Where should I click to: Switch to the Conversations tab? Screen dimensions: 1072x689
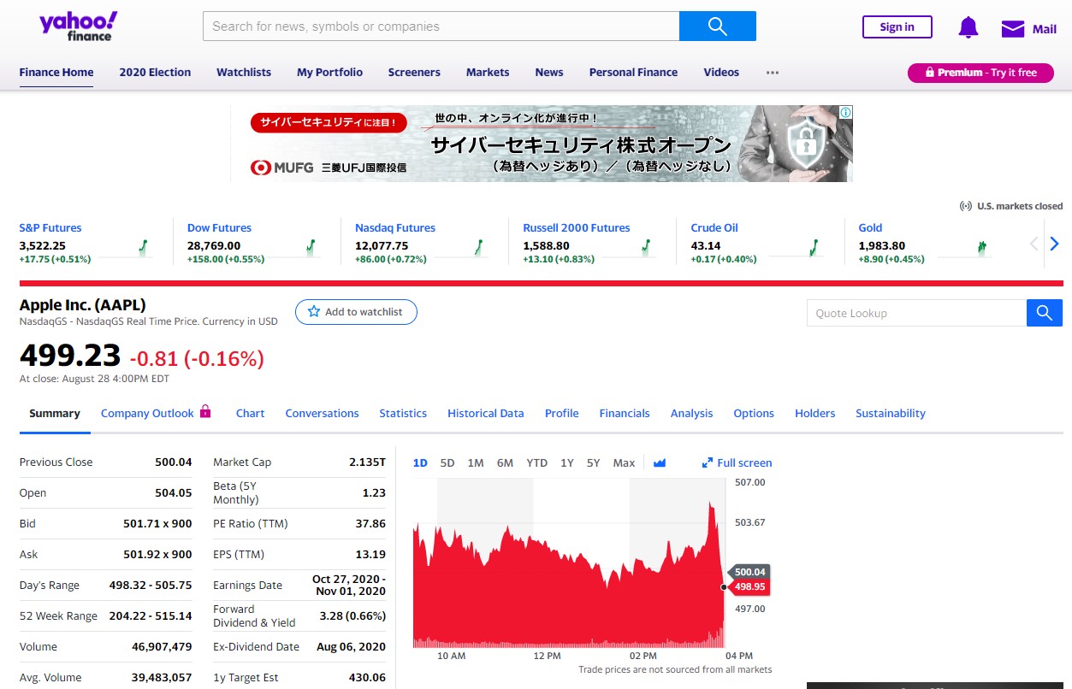[x=322, y=414]
